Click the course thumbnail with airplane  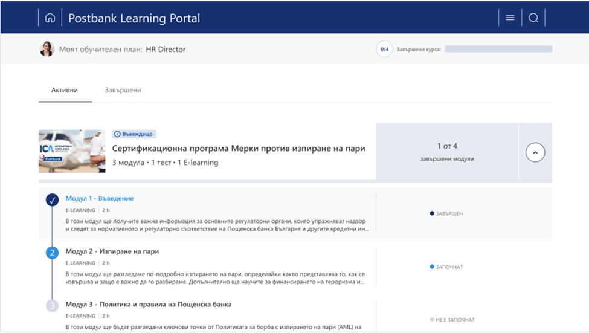[72, 151]
